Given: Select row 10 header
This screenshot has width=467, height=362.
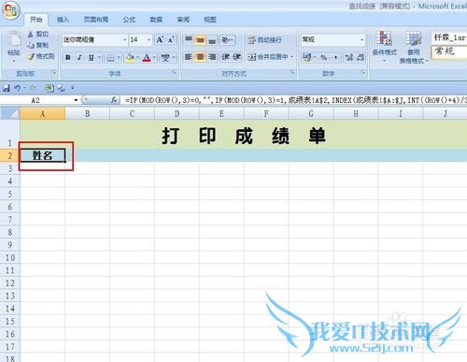Looking at the screenshot, I should (x=10, y=257).
